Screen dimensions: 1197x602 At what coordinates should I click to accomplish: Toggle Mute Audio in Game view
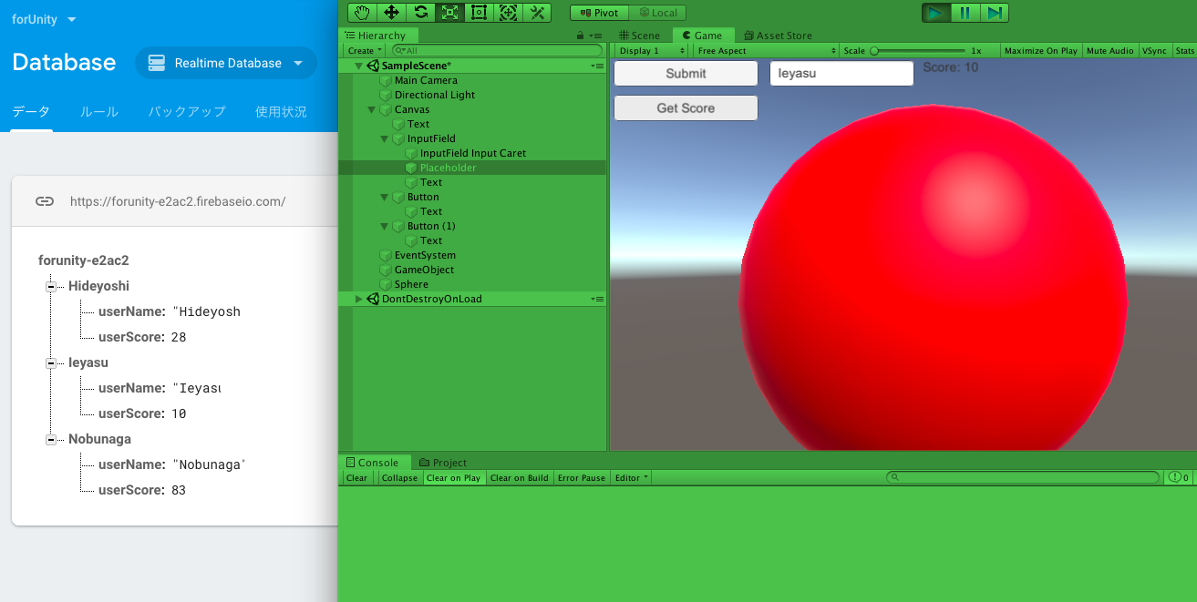tap(1109, 51)
